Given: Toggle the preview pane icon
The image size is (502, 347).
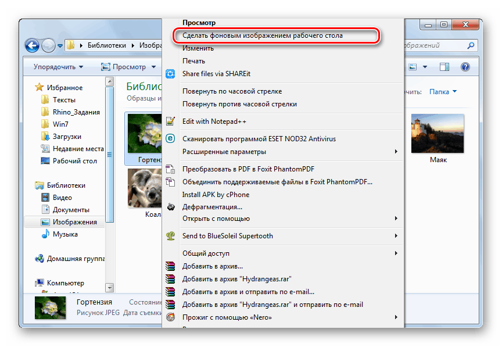Looking at the screenshot, I should click(x=444, y=67).
